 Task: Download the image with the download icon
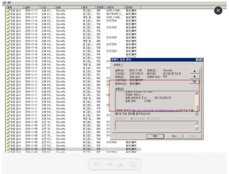point(121,165)
